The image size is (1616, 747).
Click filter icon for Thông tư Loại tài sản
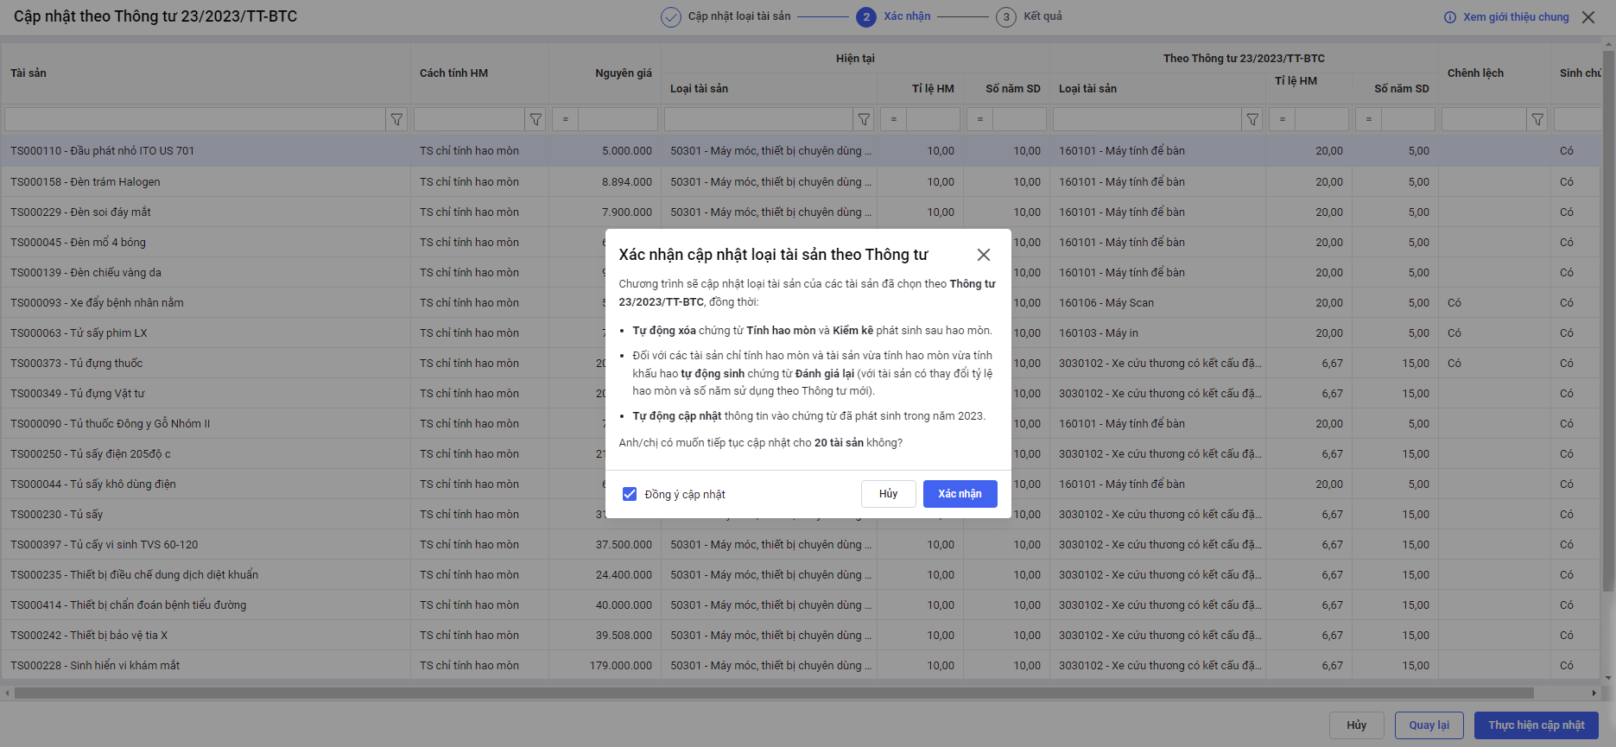(1252, 120)
